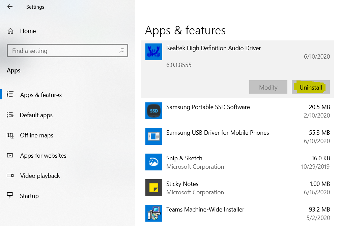This screenshot has height=226, width=339.
Task: Click the Samsung Portable SSD icon
Action: tap(154, 111)
